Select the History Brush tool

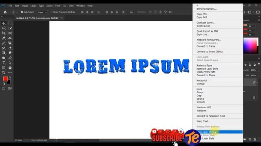point(4,48)
